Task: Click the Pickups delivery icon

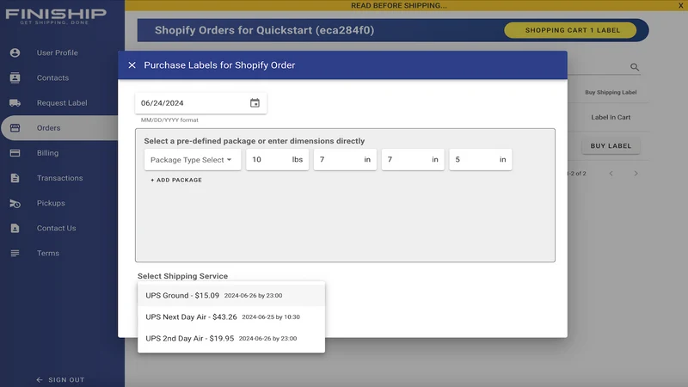Action: click(x=15, y=203)
